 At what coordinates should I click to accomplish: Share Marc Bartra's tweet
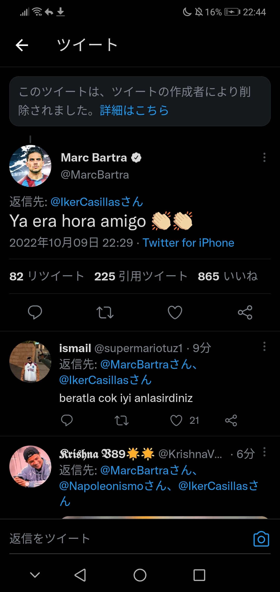[x=245, y=312]
